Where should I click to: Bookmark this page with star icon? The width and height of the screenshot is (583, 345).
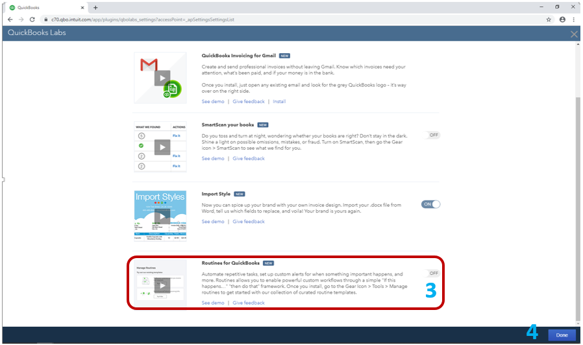tap(549, 19)
